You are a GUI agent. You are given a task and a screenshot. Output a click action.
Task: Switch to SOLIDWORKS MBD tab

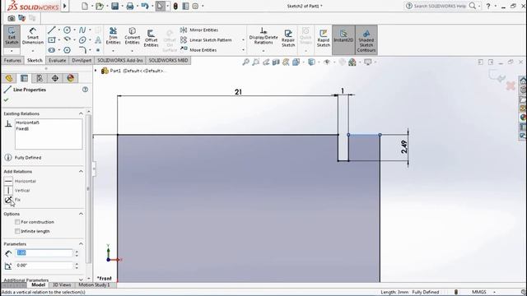tap(168, 60)
